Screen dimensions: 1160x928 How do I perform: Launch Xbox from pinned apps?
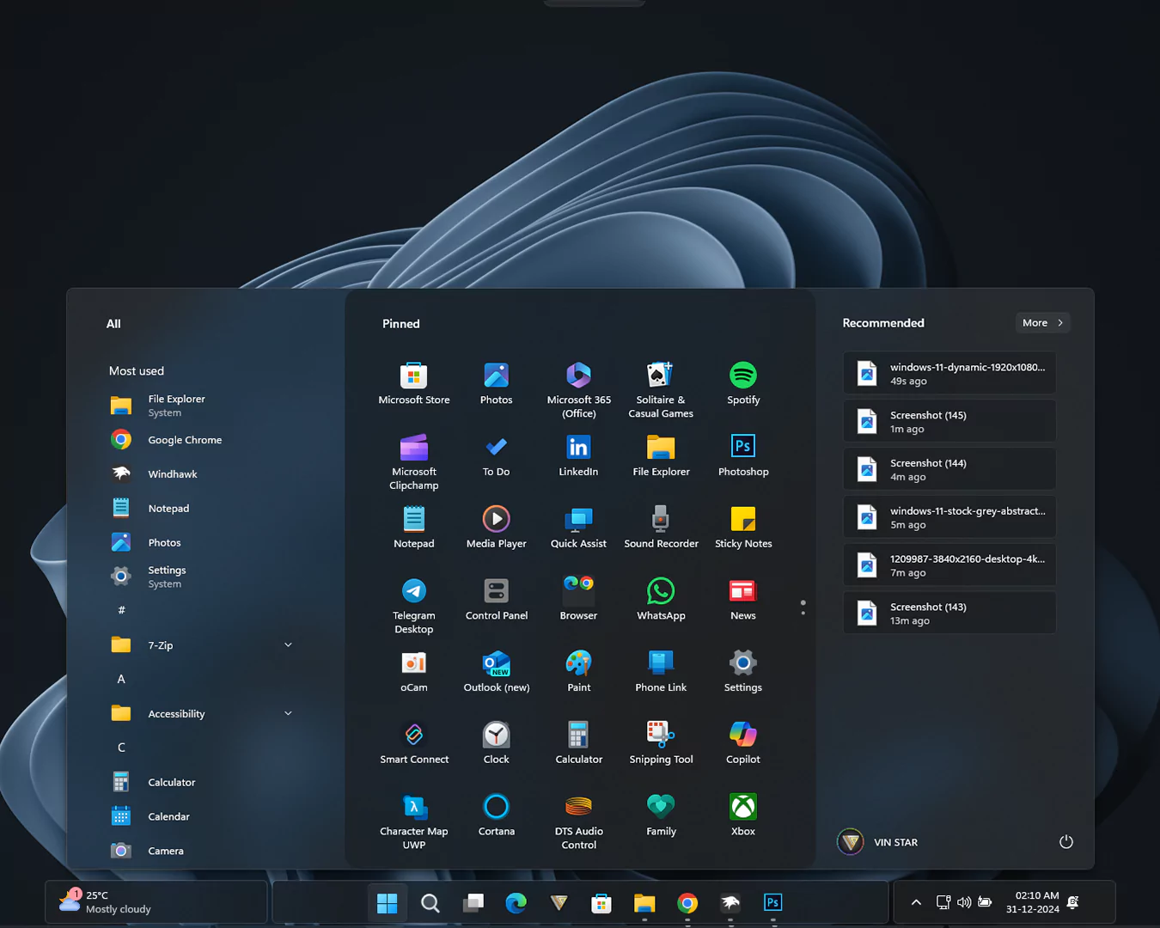[x=743, y=815]
